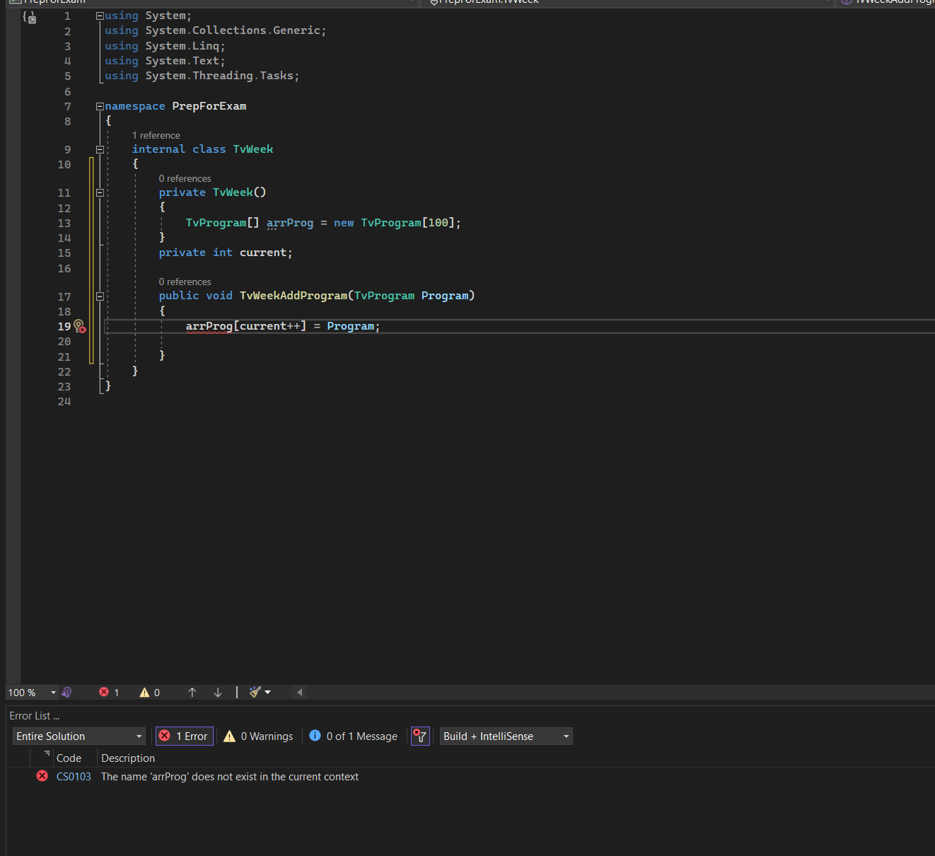The height and width of the screenshot is (856, 935).
Task: Toggle the 1 Error filter button
Action: coord(185,736)
